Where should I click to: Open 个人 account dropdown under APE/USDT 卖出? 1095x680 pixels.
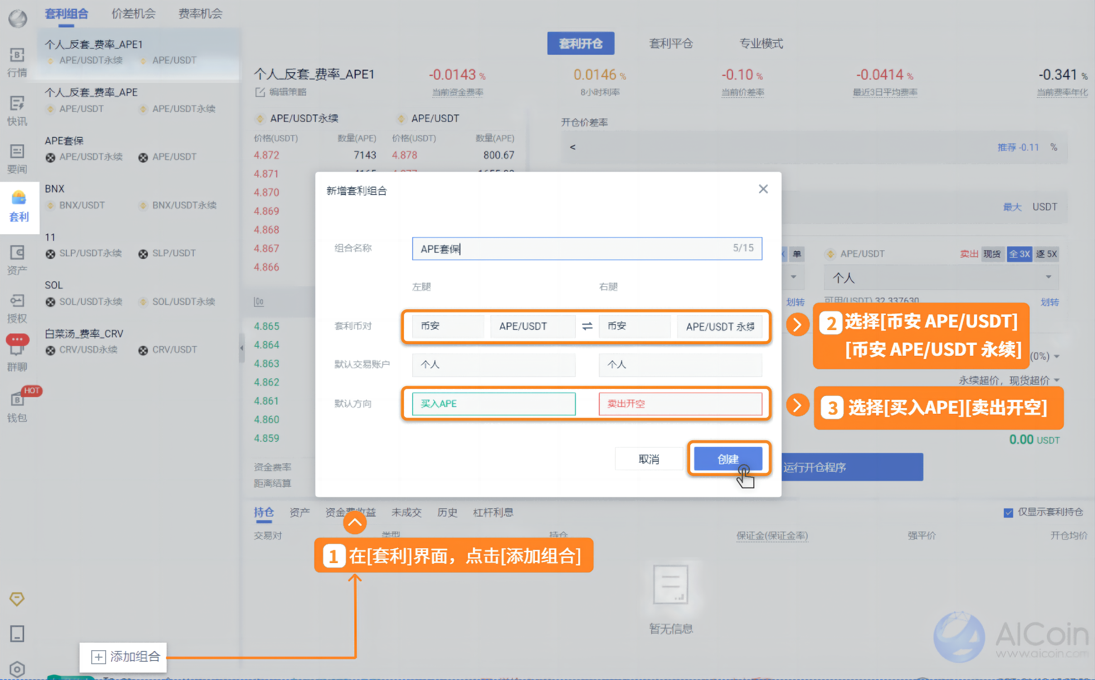coord(941,277)
